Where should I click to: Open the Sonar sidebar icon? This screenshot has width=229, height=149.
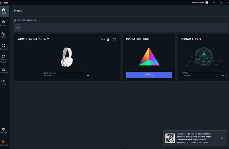point(3,35)
